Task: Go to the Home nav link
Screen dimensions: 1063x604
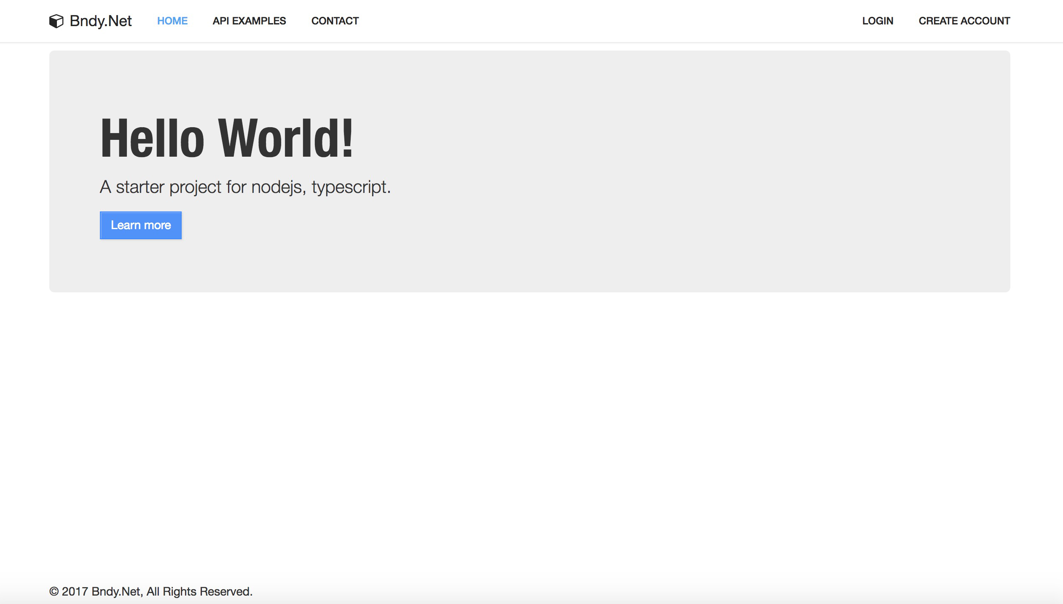Action: 172,21
